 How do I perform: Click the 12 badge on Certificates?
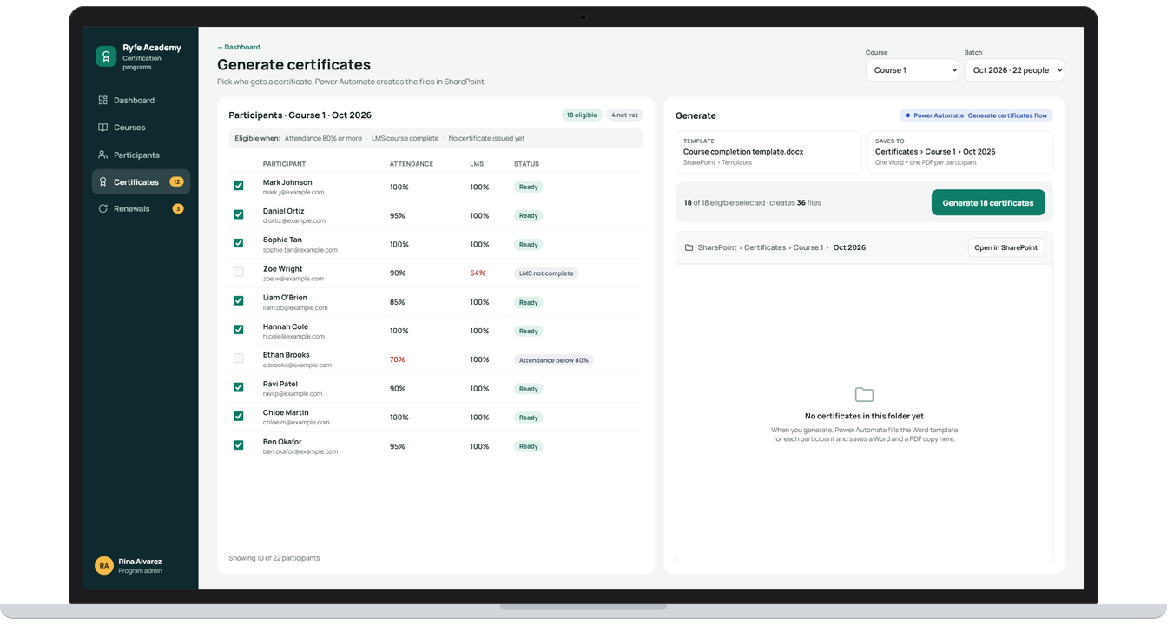pos(176,182)
